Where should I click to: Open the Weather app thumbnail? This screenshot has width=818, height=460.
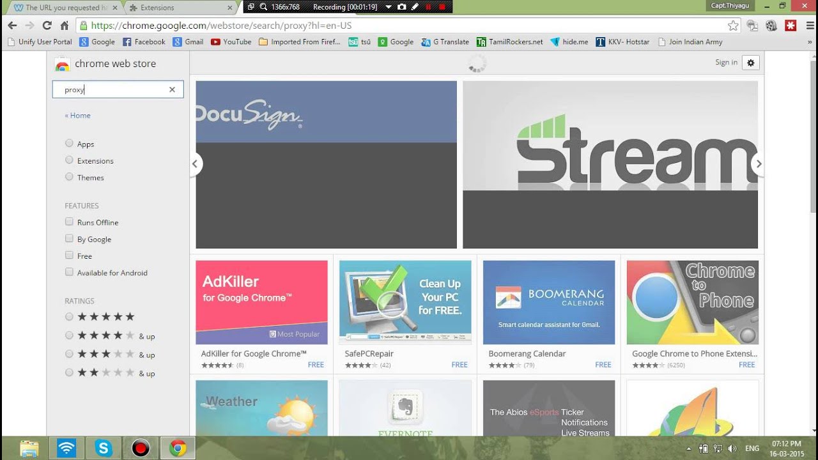[261, 408]
